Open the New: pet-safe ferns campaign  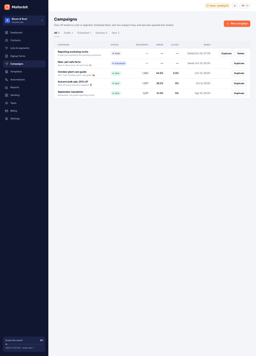[x=69, y=62]
